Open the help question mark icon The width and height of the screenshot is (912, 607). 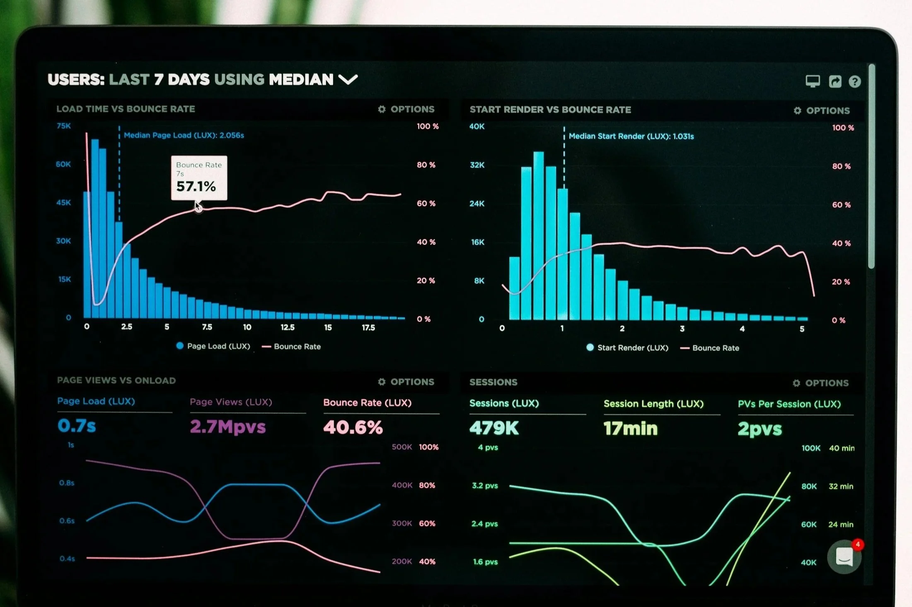(x=854, y=82)
